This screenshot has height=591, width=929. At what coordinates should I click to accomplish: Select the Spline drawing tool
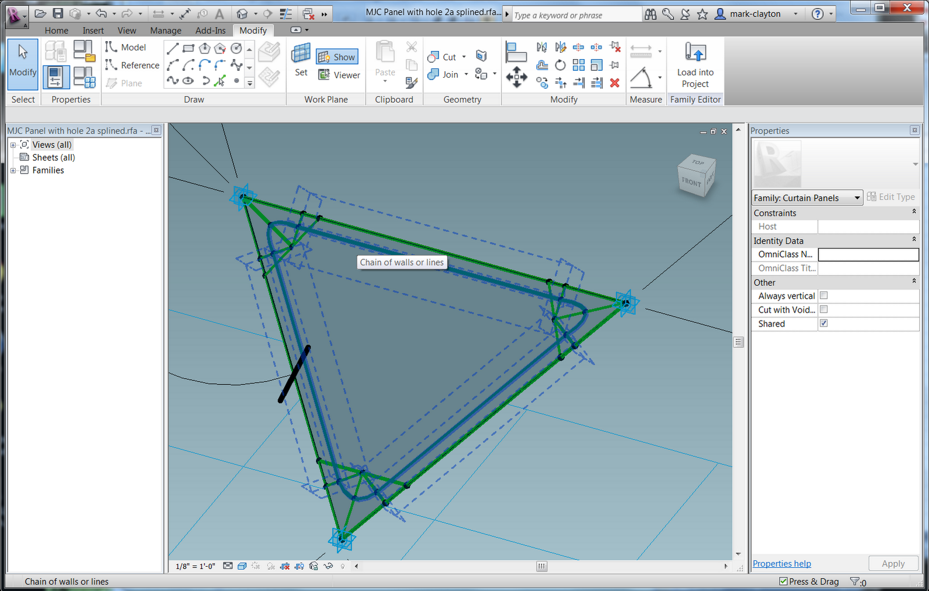coord(172,81)
